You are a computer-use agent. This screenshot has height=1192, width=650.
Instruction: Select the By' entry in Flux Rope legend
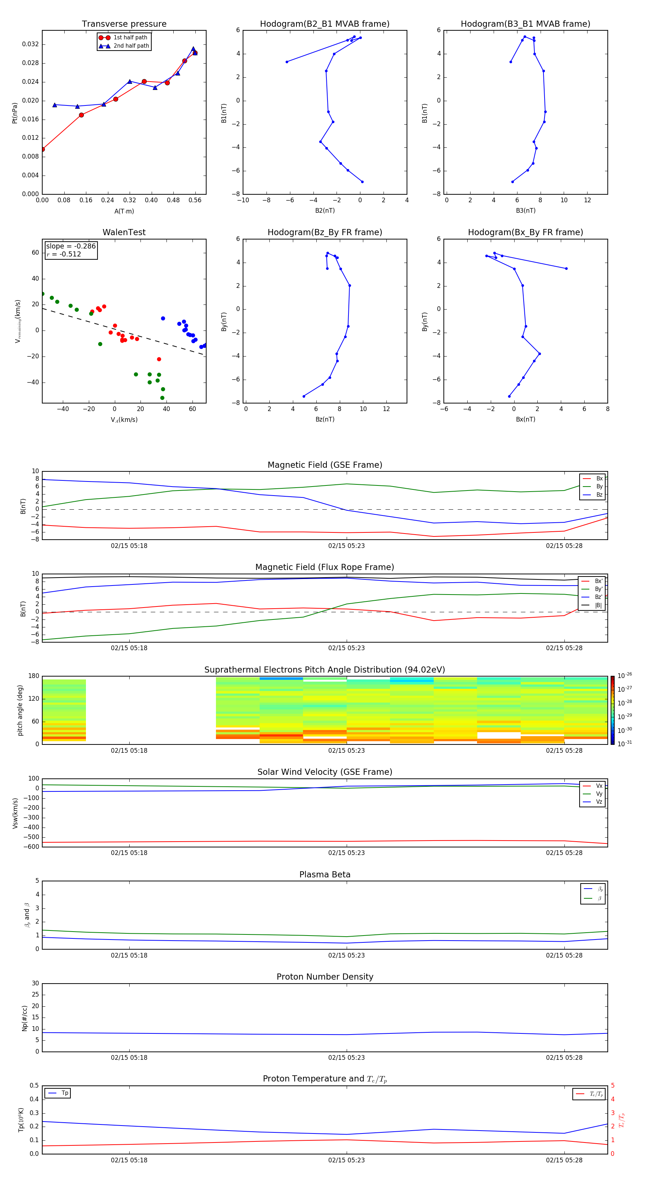[592, 589]
